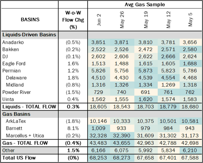Screen dimensions: 203x163
Task: Click Marcellus + Utica value 32,390
Action: [121, 136]
